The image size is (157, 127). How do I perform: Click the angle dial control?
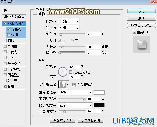click(x=63, y=72)
